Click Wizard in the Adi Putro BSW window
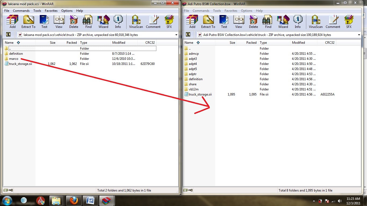Screen dimensions: 367x206 (x=283, y=22)
